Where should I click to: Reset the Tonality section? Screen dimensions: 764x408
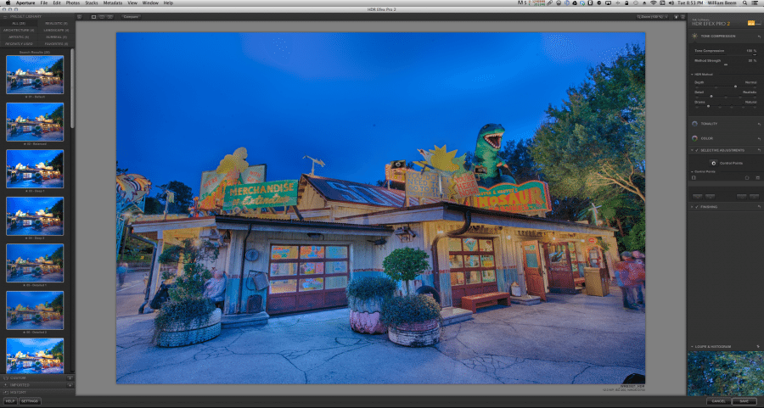tap(759, 124)
